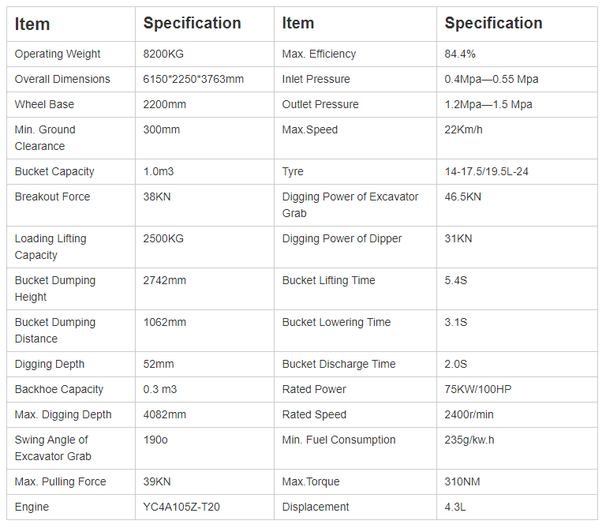The width and height of the screenshot is (602, 528).
Task: Click the YC4A105Z-T20 engine value
Action: click(183, 507)
